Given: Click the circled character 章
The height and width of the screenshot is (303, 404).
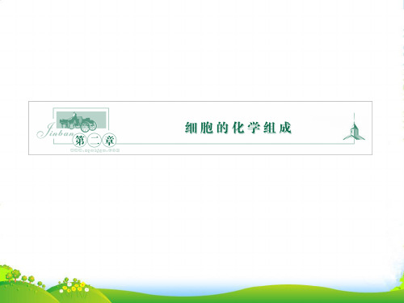Looking at the screenshot, I should [109, 140].
